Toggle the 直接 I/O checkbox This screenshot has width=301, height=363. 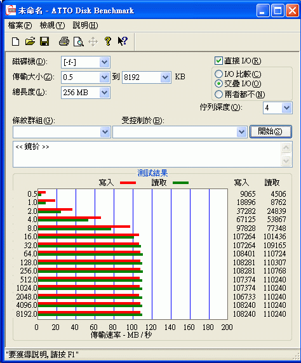click(x=218, y=61)
